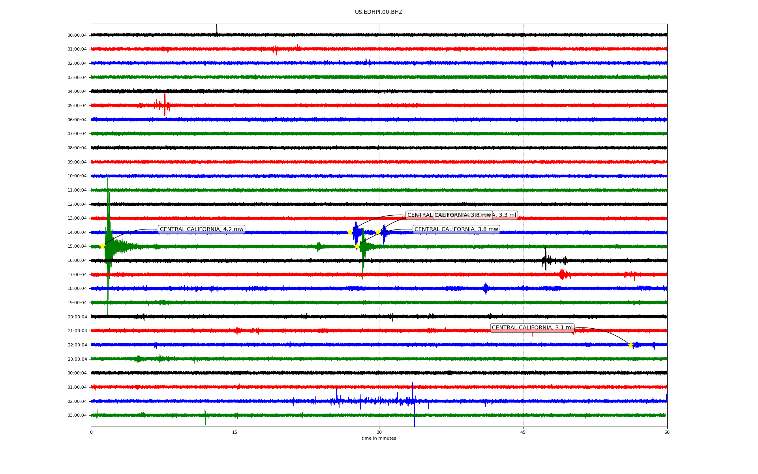Click the 'CENTRAL CALIFORNIA, 4.2 mw' annotation label
This screenshot has width=758, height=474.
click(201, 229)
